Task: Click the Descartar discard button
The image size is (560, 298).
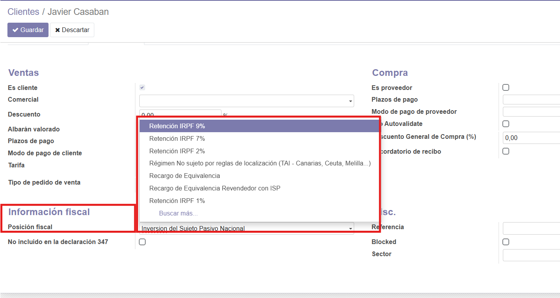Action: [x=72, y=30]
